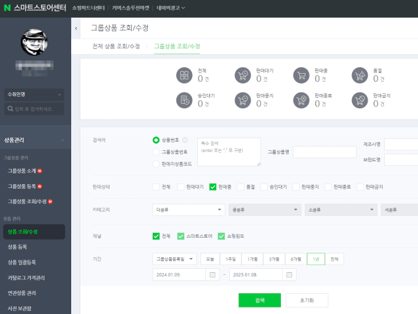418x314 pixels.
Task: Click the 초기화 reset button
Action: click(307, 300)
